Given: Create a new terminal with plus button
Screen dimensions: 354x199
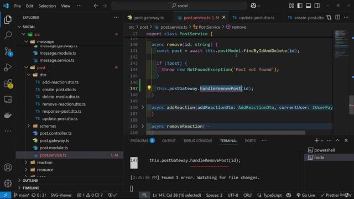Looking at the screenshot, I should [316, 140].
